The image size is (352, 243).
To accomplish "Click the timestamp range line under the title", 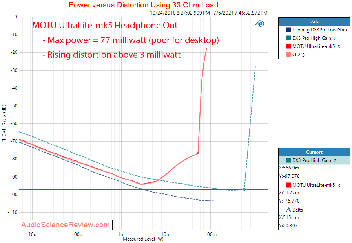I will click(x=209, y=13).
